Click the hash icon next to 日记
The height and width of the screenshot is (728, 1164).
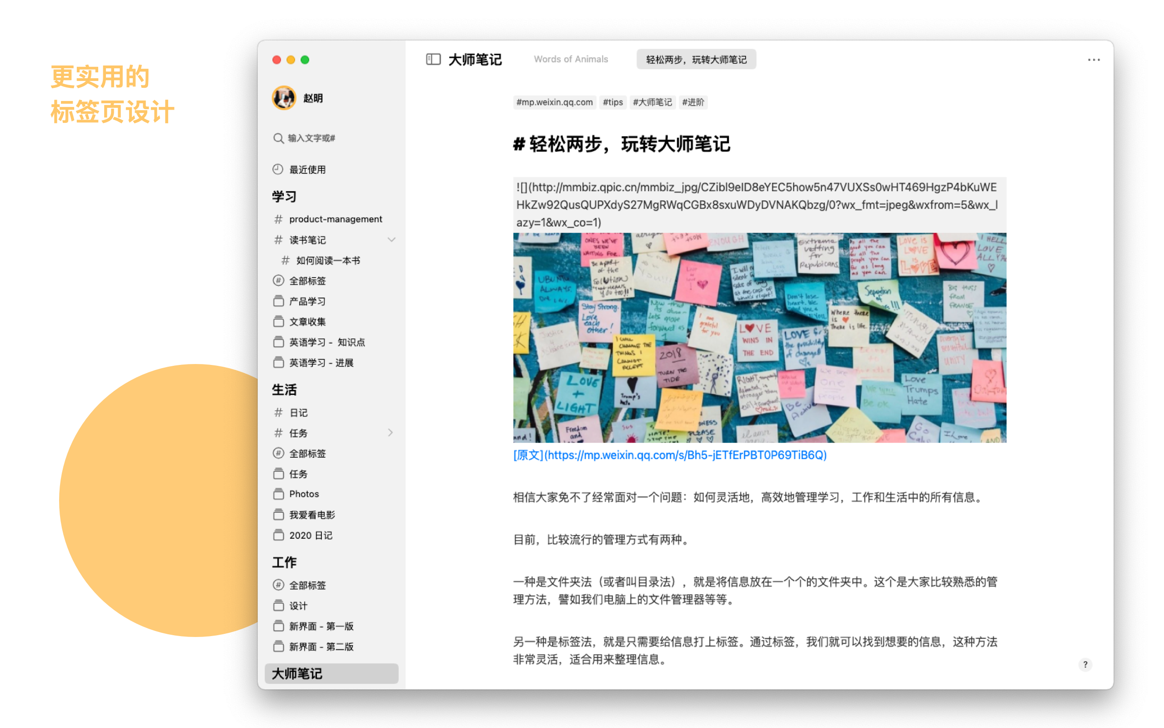278,413
